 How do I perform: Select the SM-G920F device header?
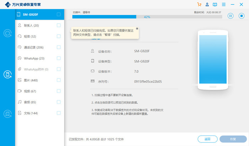tap(39, 15)
